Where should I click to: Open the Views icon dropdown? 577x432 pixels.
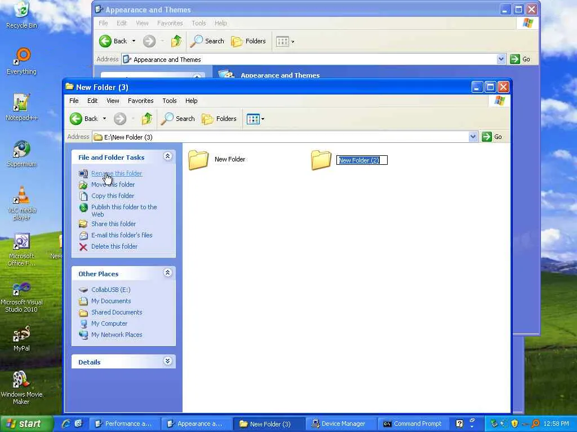click(x=255, y=119)
